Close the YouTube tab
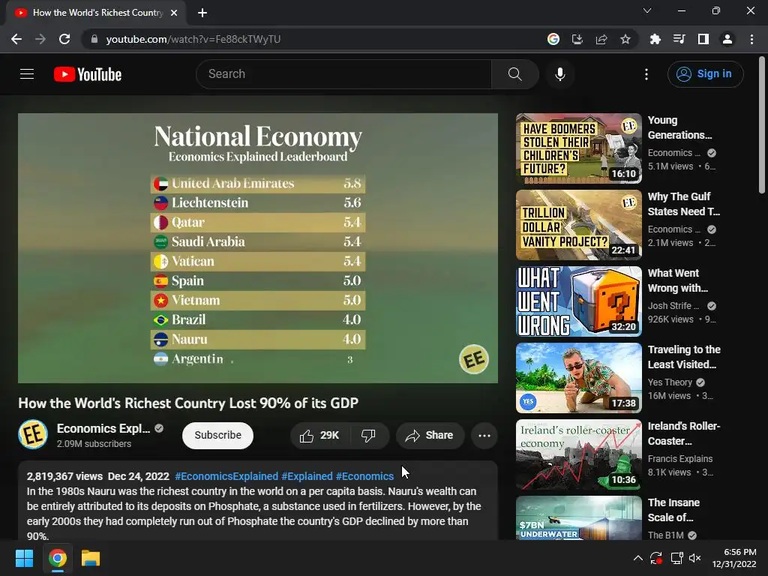Viewport: 768px width, 576px height. 174,13
